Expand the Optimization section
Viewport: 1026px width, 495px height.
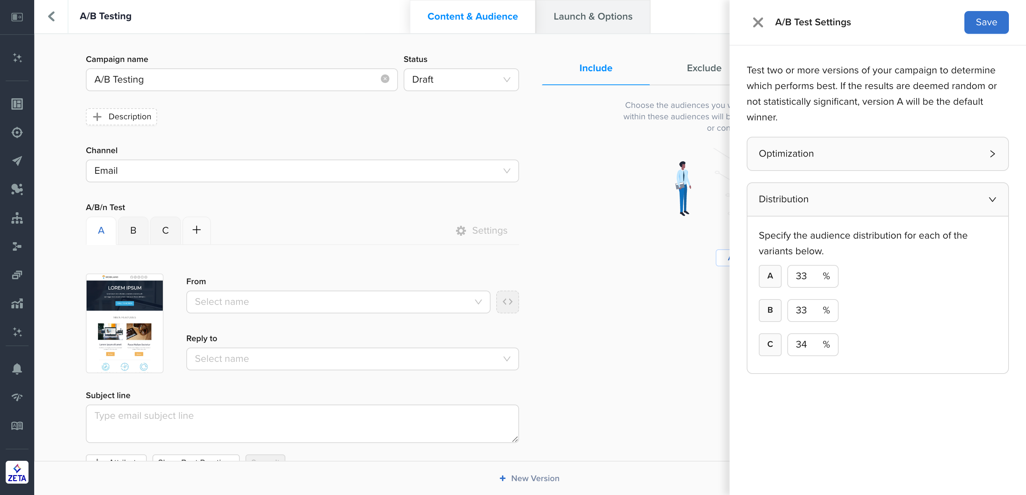[x=877, y=154]
